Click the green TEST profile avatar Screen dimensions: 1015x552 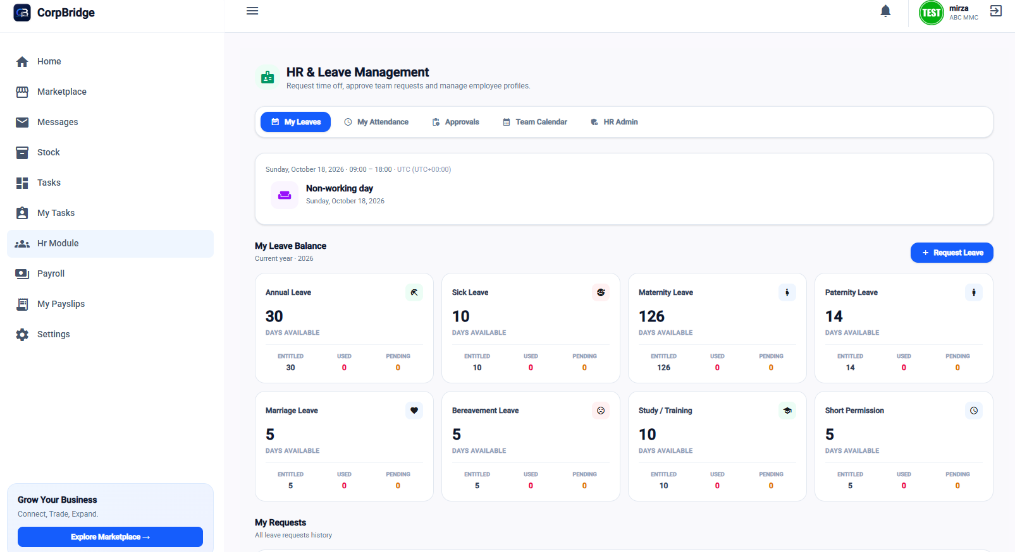(x=932, y=13)
